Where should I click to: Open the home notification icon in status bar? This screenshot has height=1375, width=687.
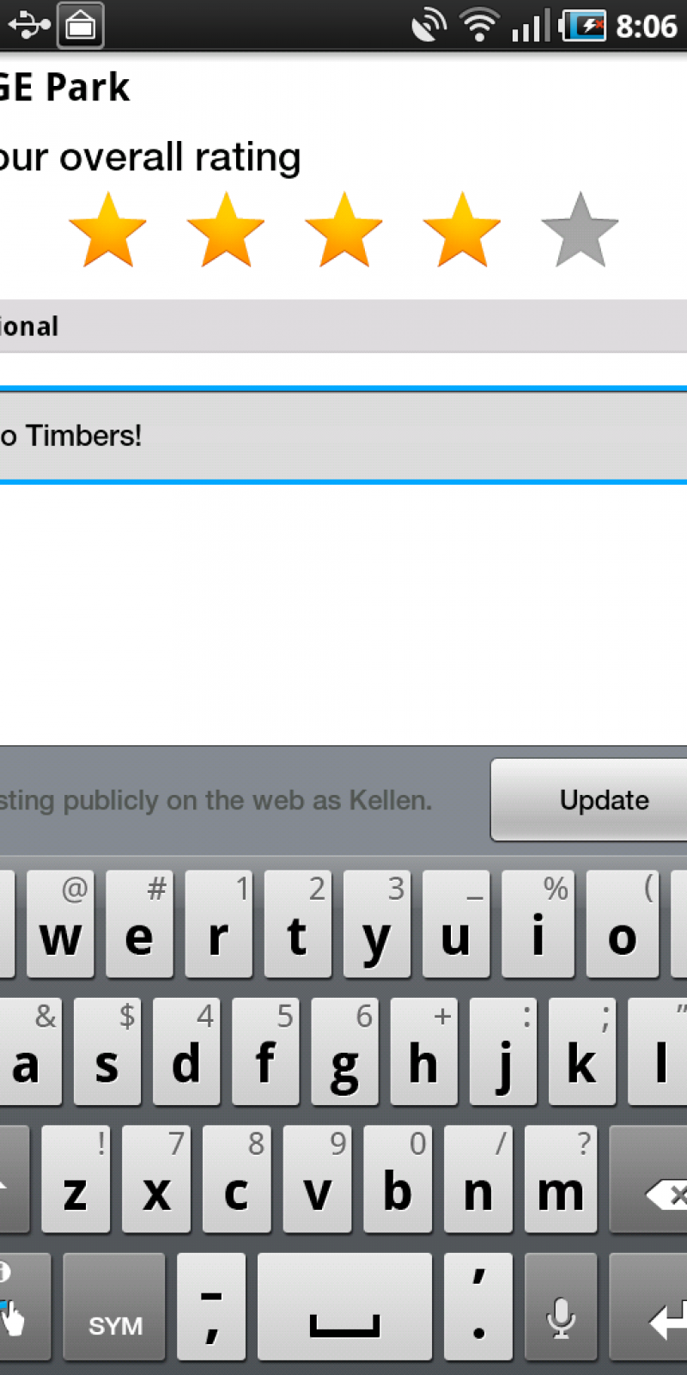click(81, 25)
